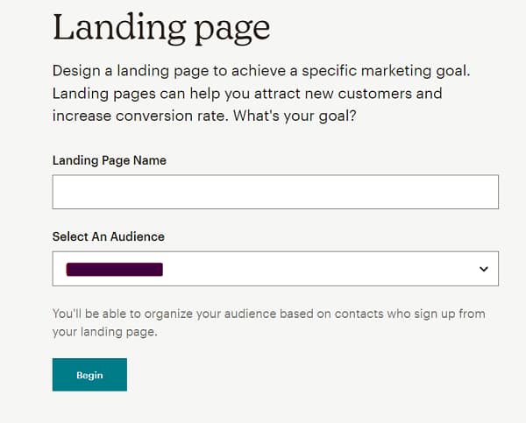Screen dimensions: 526x423
Task: Click inside the Landing Page Name field
Action: [x=275, y=192]
